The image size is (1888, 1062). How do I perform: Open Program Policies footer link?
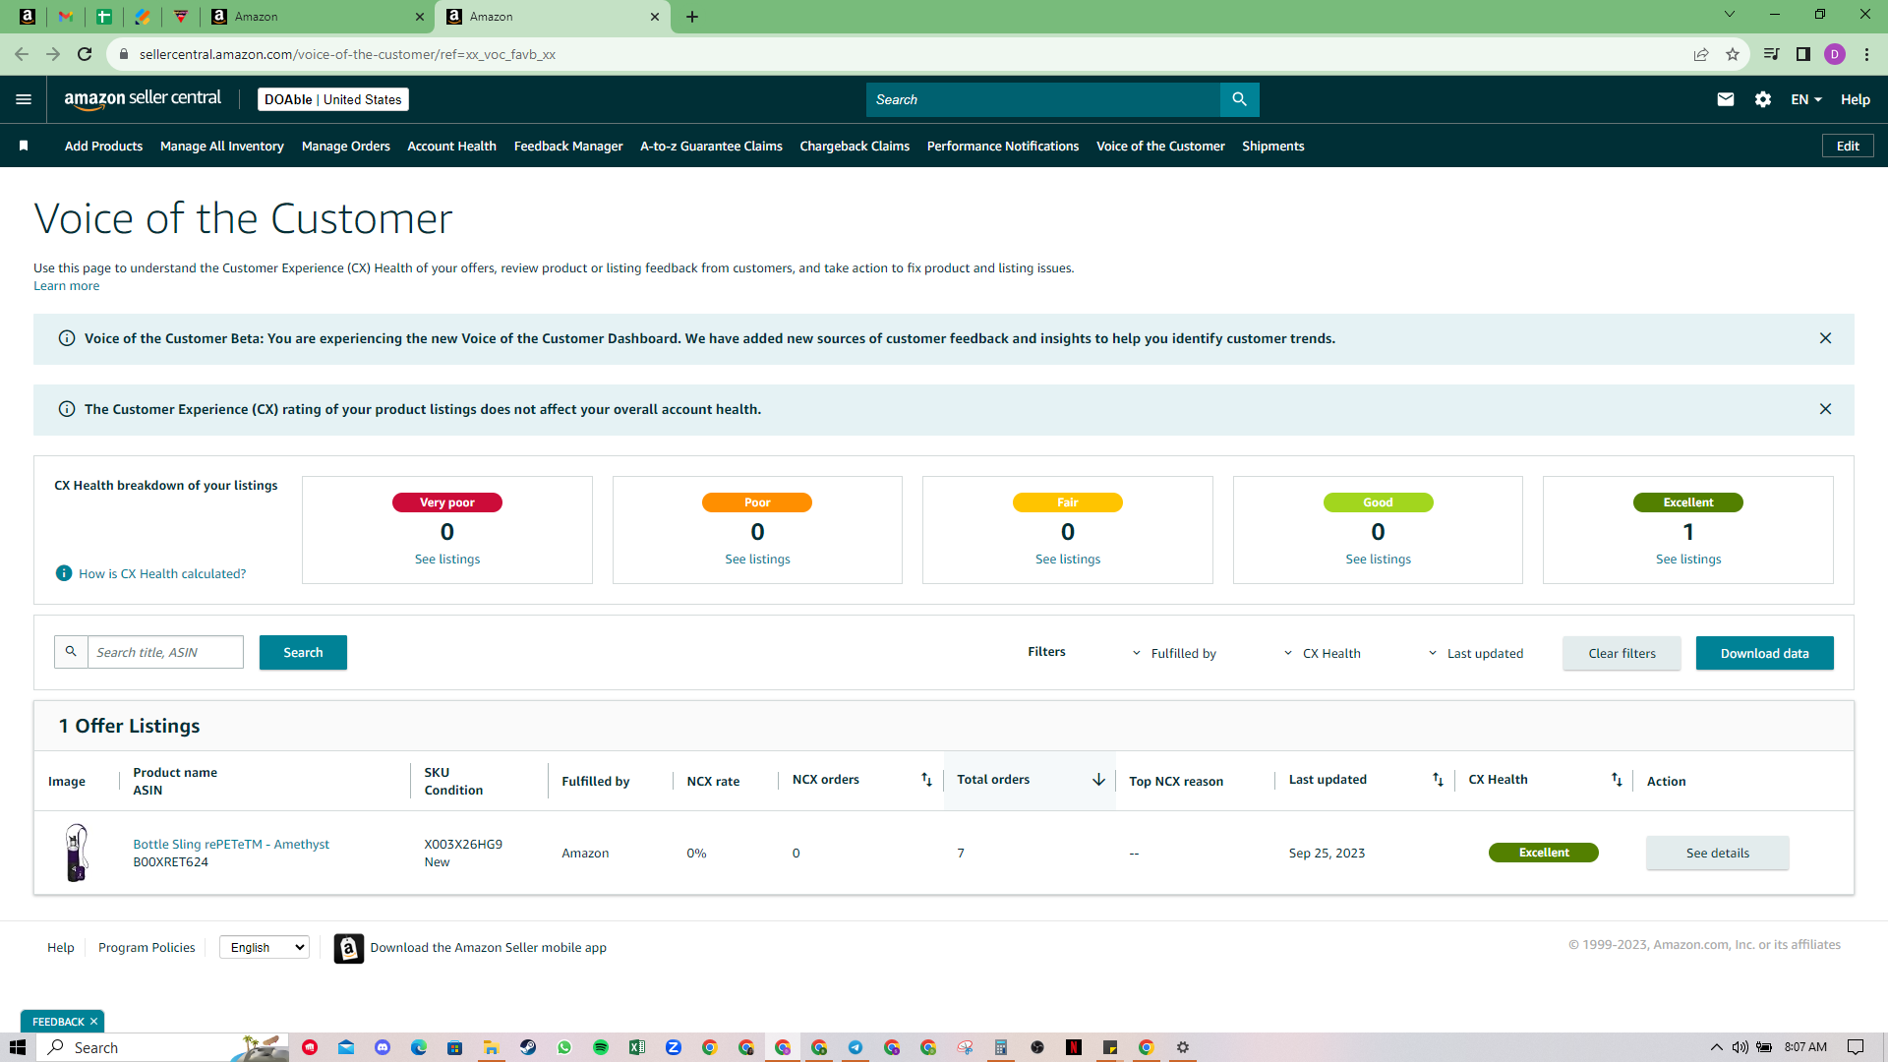click(x=147, y=947)
